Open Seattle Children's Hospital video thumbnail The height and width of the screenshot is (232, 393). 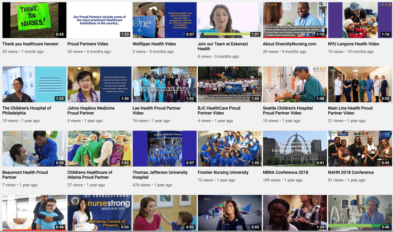(x=295, y=84)
